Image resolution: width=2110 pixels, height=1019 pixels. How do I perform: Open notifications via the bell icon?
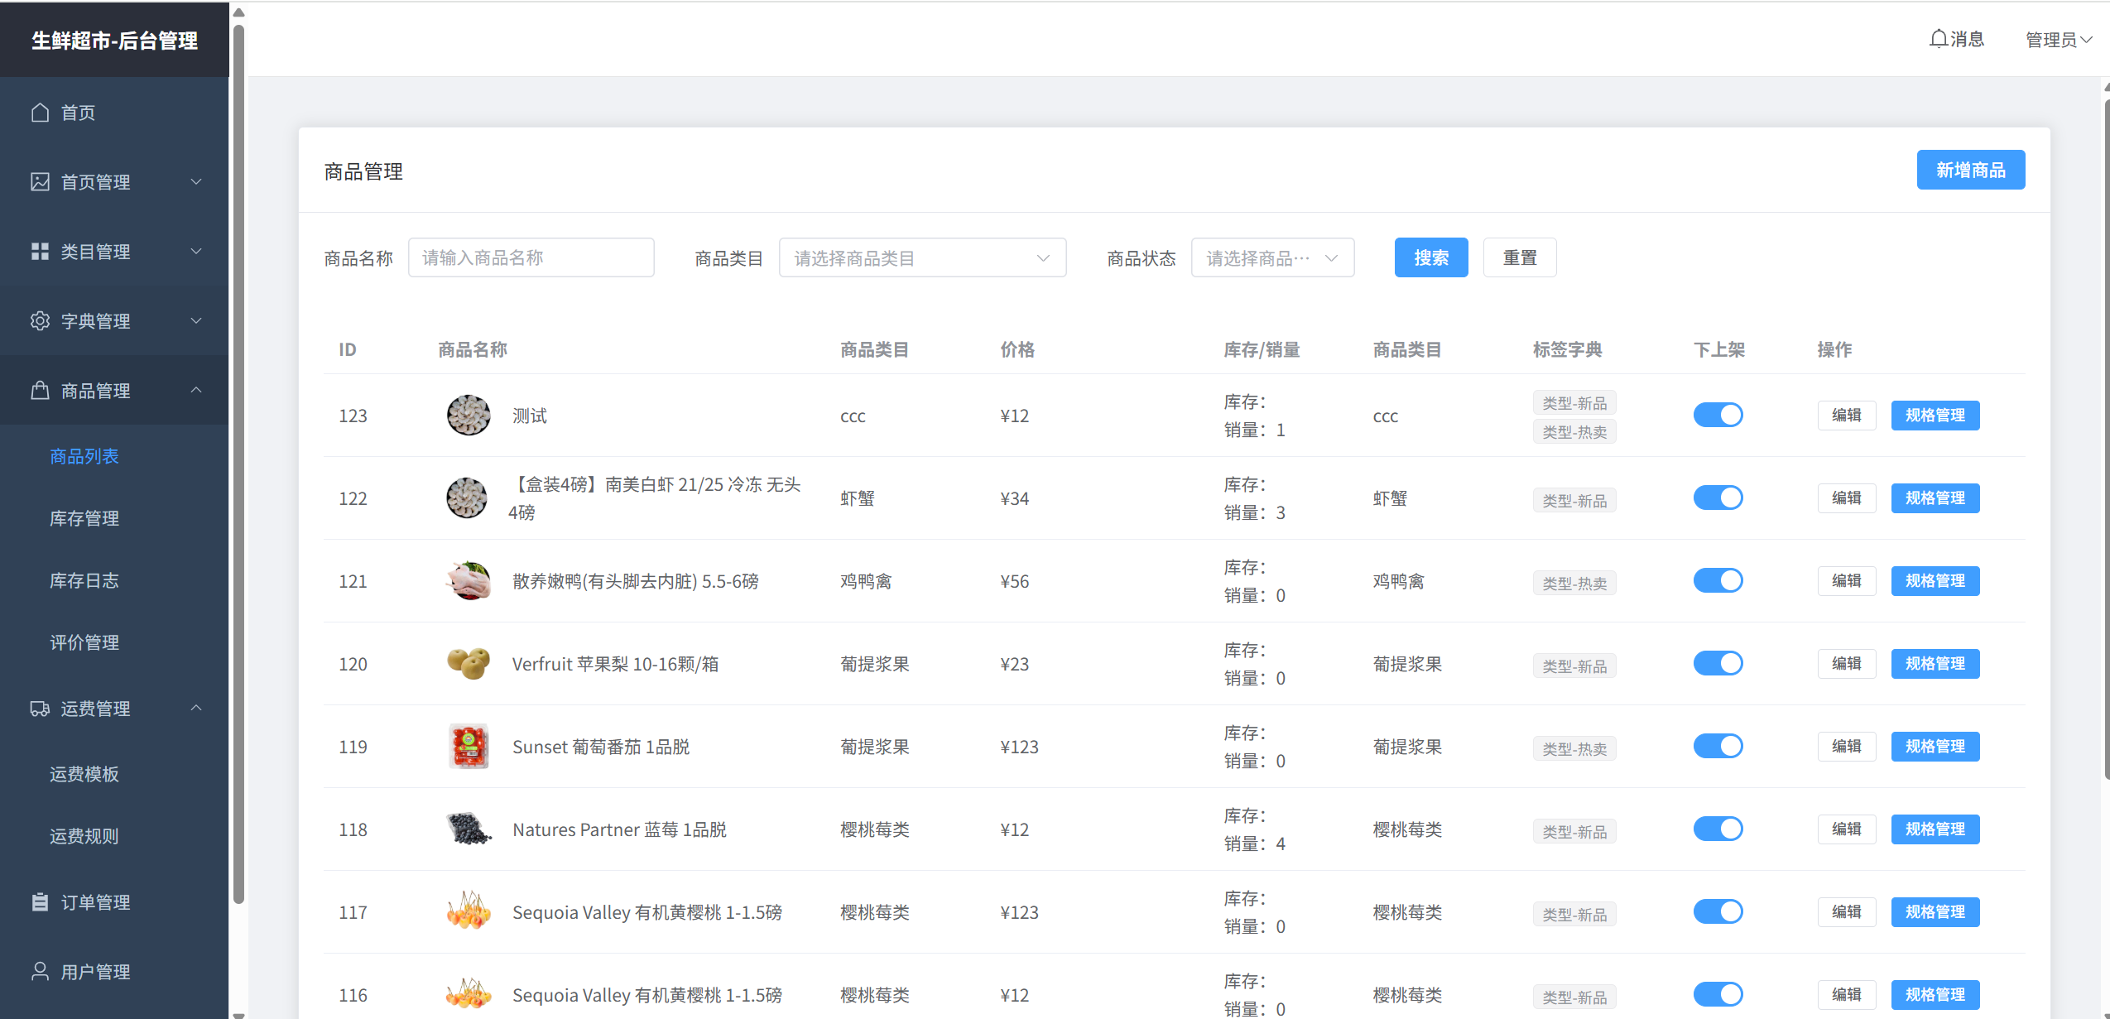(1939, 39)
